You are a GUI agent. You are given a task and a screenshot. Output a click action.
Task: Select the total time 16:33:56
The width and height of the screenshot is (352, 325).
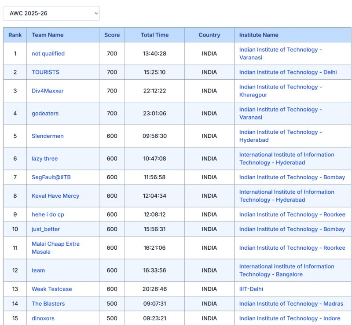(x=155, y=270)
